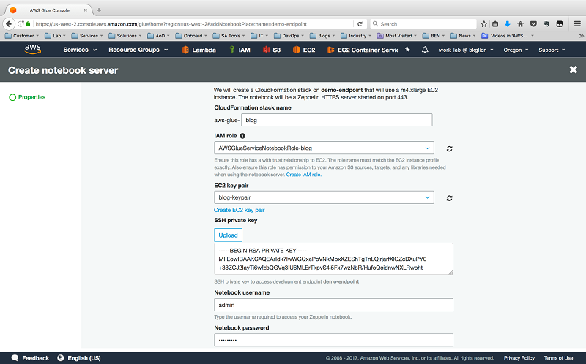586x364 pixels.
Task: Click the IAM role info icon
Action: (x=242, y=136)
